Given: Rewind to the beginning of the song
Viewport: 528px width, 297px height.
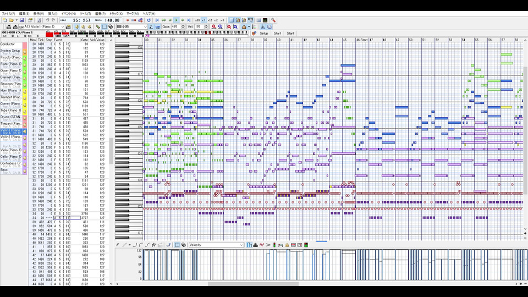Looking at the screenshot, I should tap(157, 20).
